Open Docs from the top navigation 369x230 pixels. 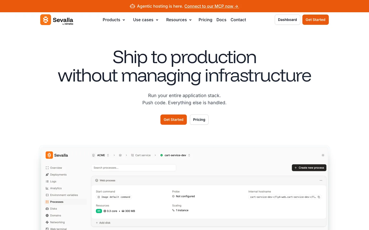[221, 20]
